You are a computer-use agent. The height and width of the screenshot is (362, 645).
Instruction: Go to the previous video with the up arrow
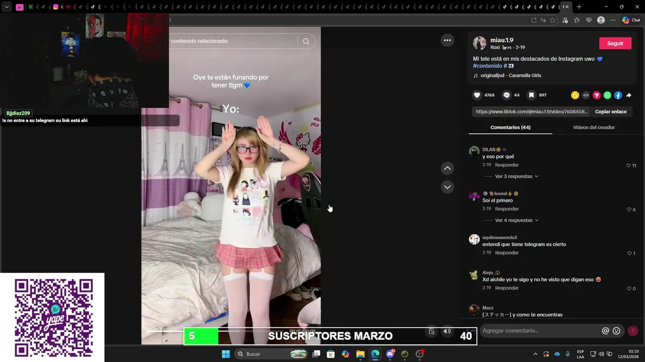(447, 168)
